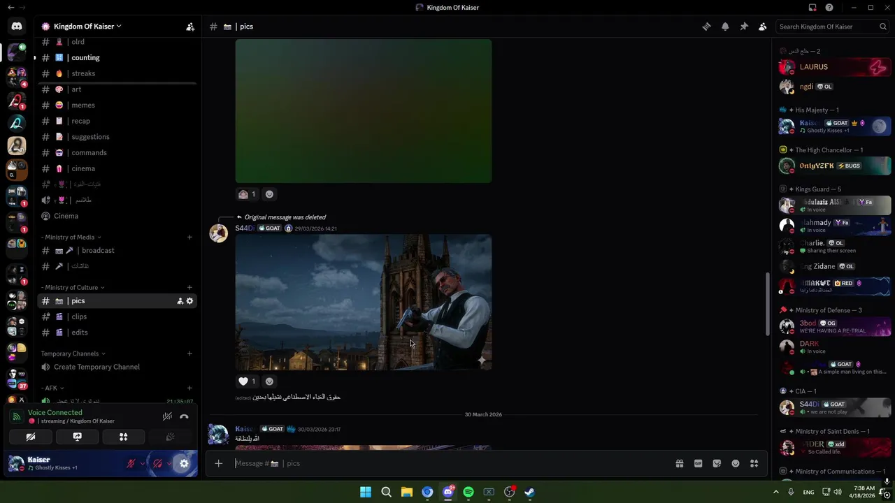Open the memes channel

click(117, 105)
